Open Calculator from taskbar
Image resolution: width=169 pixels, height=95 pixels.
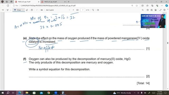click(63, 93)
